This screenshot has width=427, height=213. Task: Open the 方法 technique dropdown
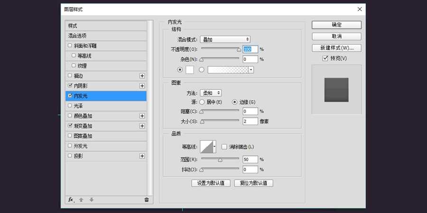tap(211, 93)
